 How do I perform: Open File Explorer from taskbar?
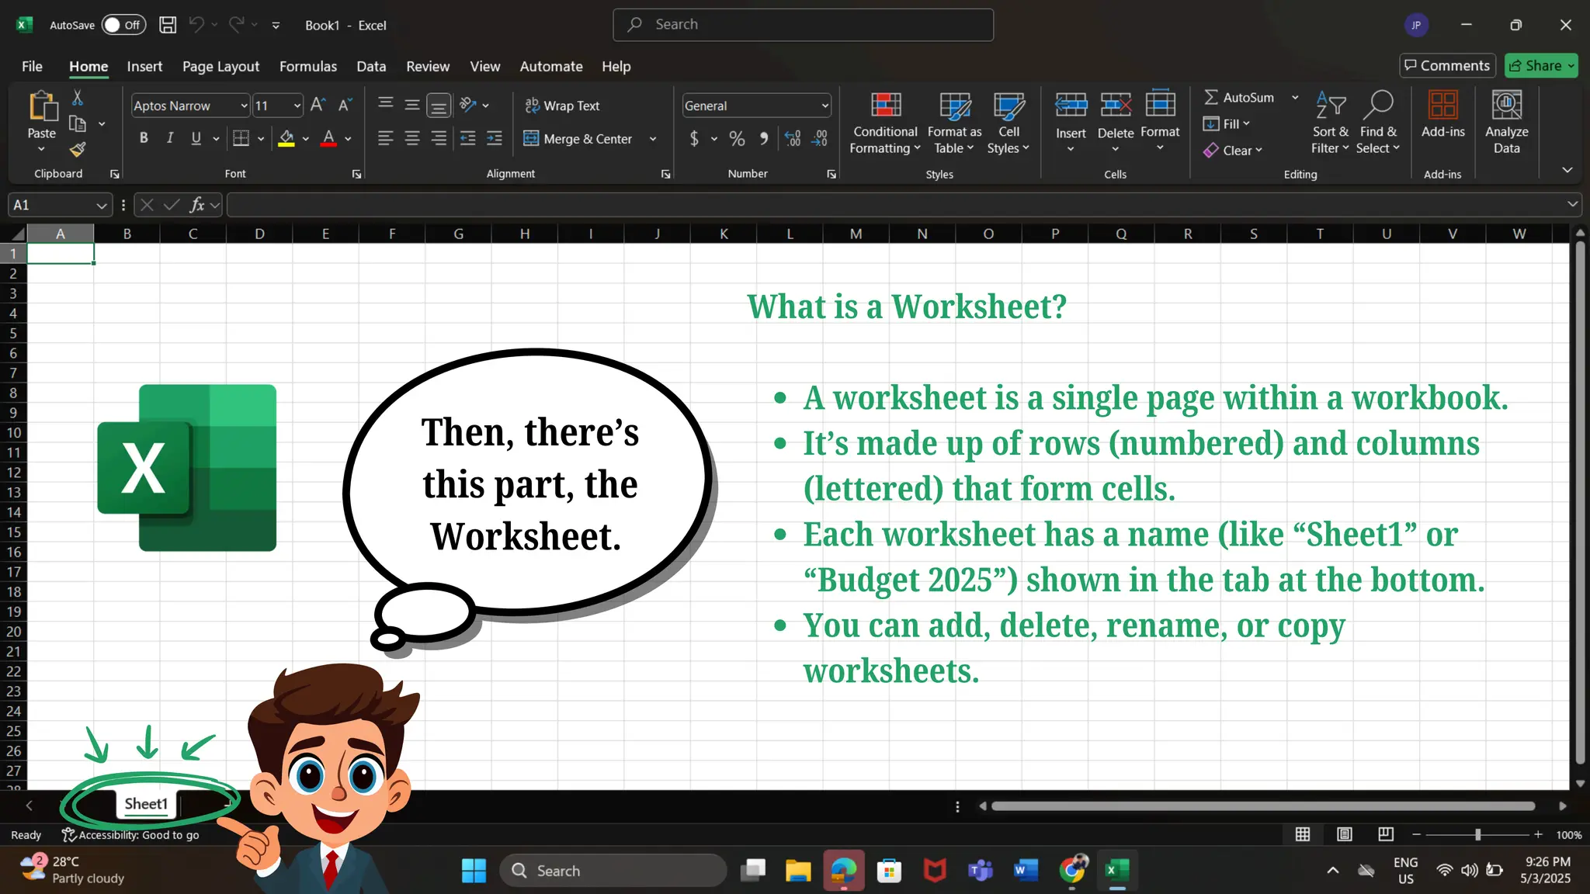click(x=798, y=871)
